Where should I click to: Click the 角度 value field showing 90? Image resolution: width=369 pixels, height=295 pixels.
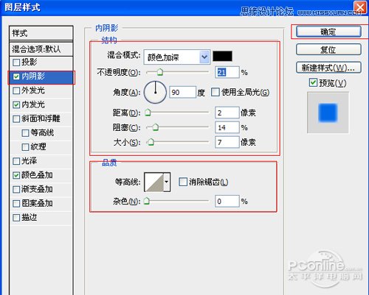click(x=182, y=93)
